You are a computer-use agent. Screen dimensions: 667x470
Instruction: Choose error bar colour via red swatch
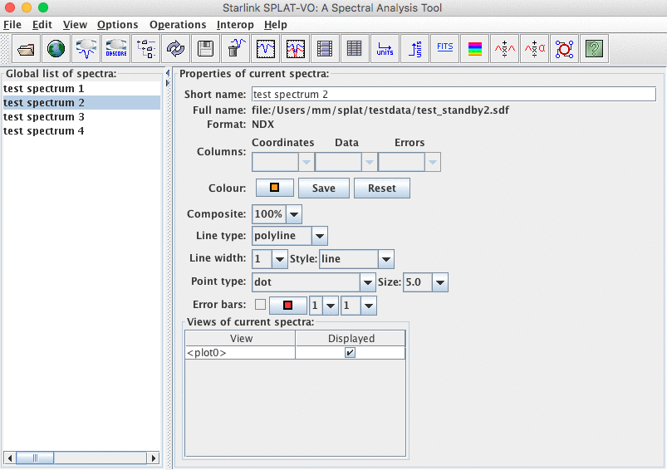point(288,306)
